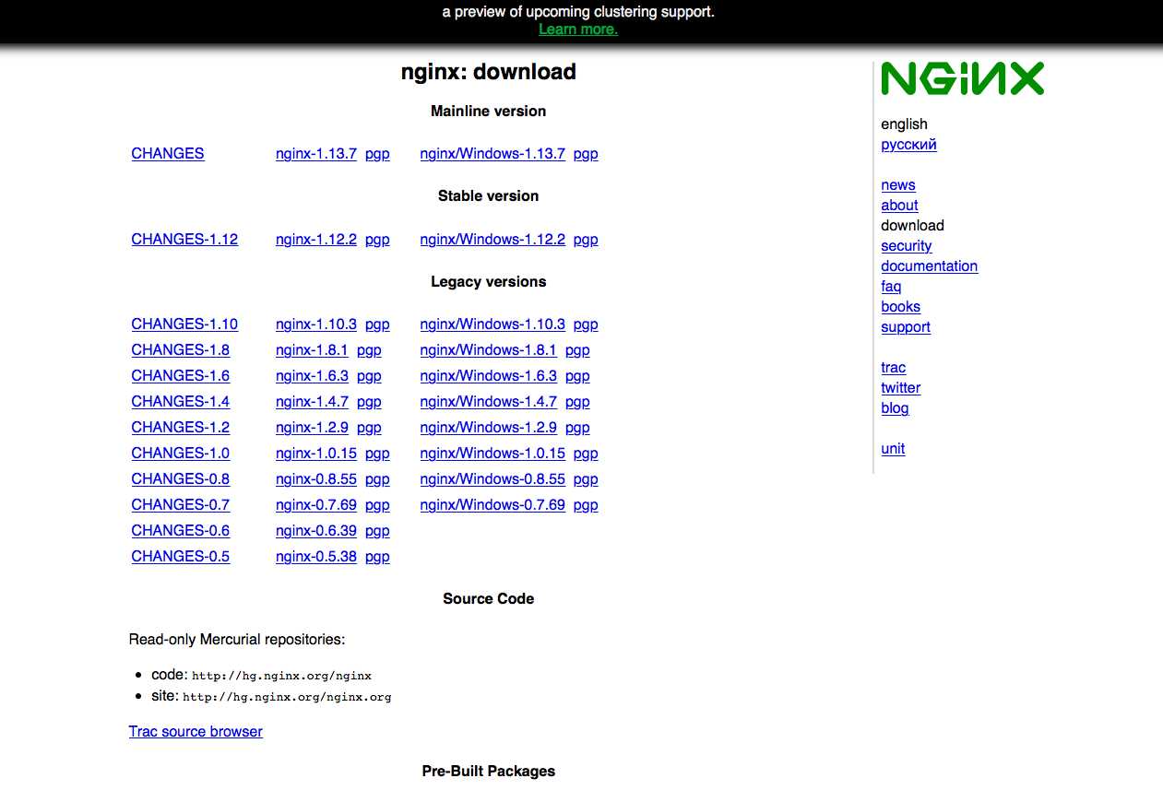Go to the news page
Viewport: 1163px width, 802px height.
(898, 185)
